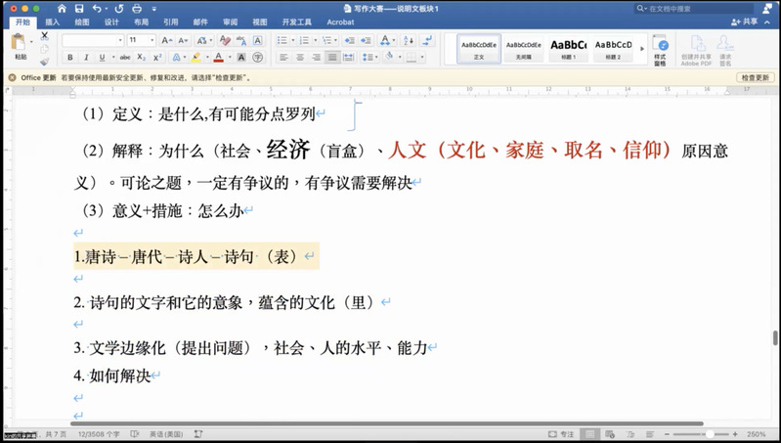Toggle Italic formatting
The width and height of the screenshot is (781, 443).
coord(84,58)
